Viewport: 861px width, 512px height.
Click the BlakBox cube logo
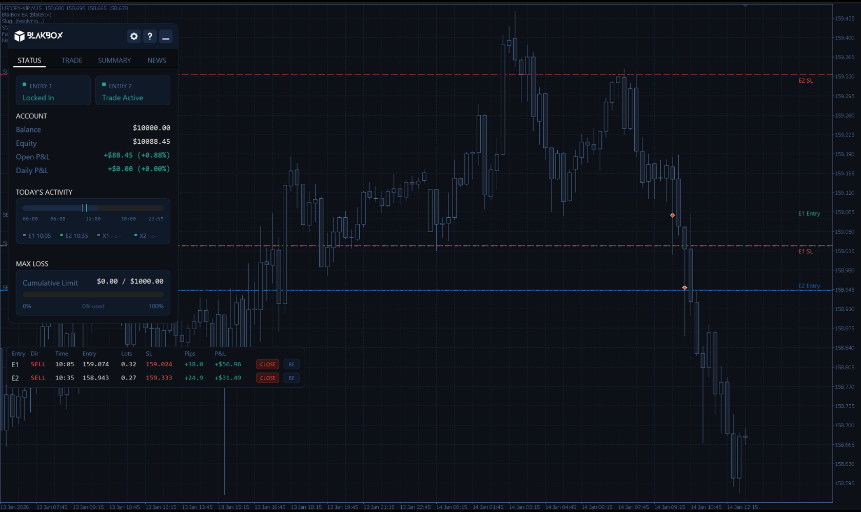point(19,36)
